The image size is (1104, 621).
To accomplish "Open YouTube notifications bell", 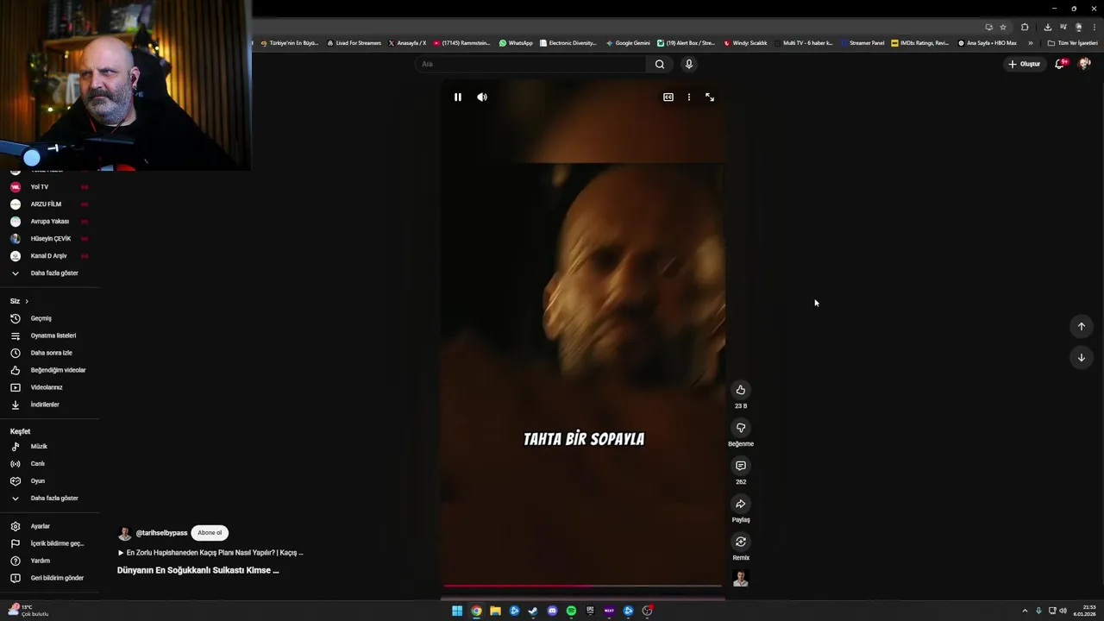I will 1060,64.
